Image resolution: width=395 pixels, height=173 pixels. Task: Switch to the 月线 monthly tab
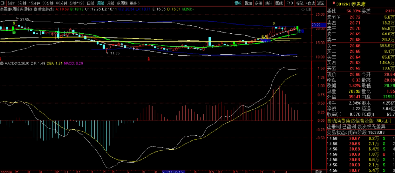click(x=110, y=3)
